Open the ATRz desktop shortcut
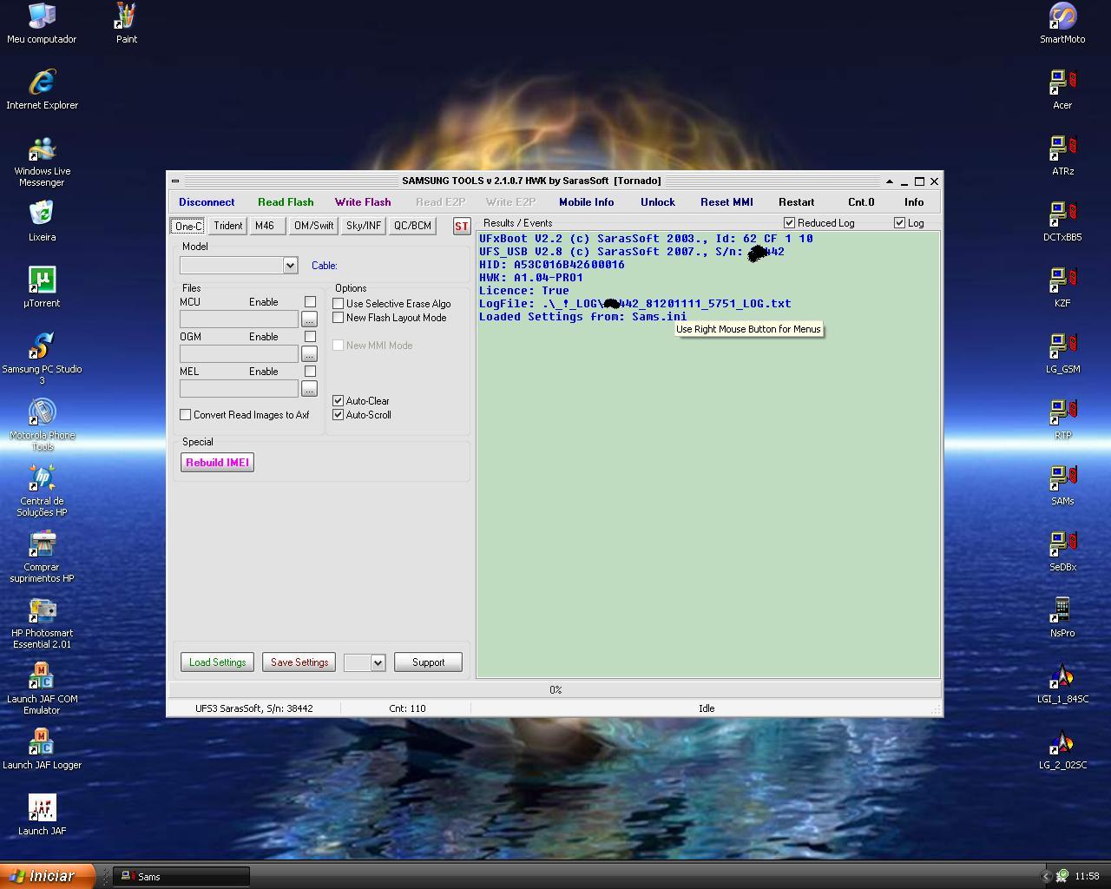The image size is (1111, 889). point(1062,155)
